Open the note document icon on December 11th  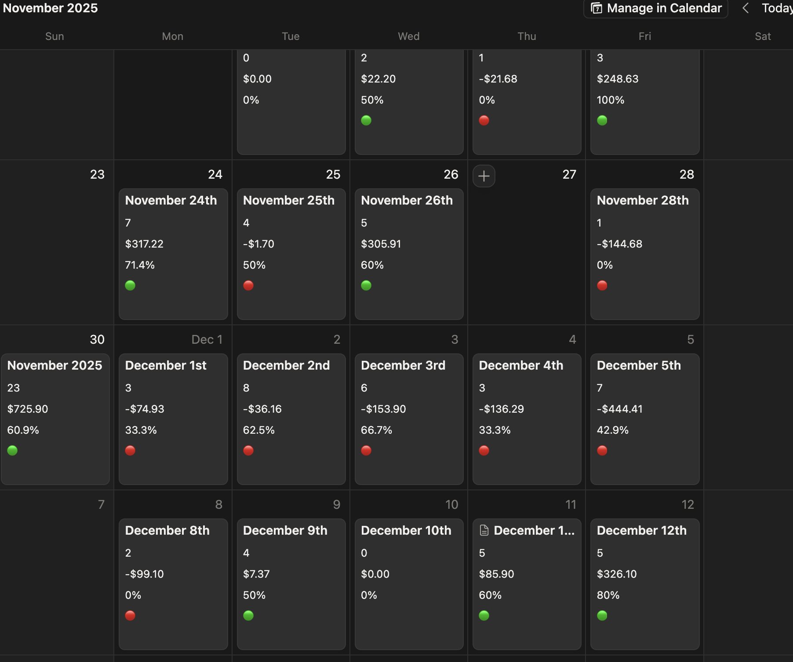click(484, 530)
